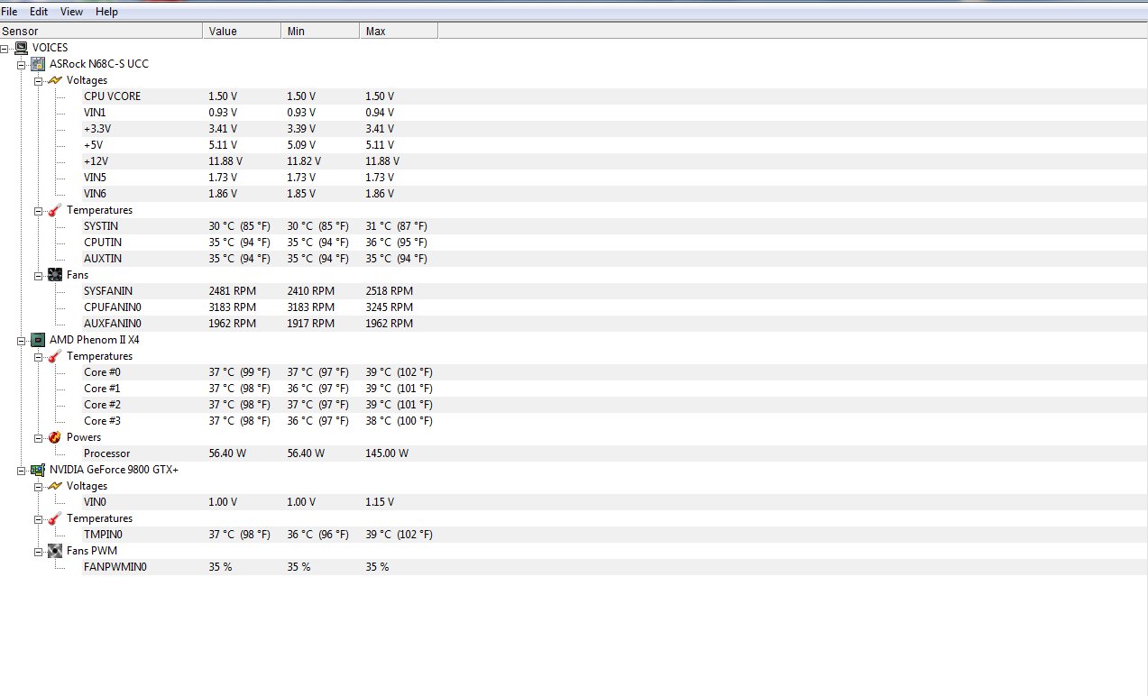Screen dimensions: 1148x696
Task: Click the NVIDIA GeForce 9800 GTX+ card icon
Action: tap(38, 470)
